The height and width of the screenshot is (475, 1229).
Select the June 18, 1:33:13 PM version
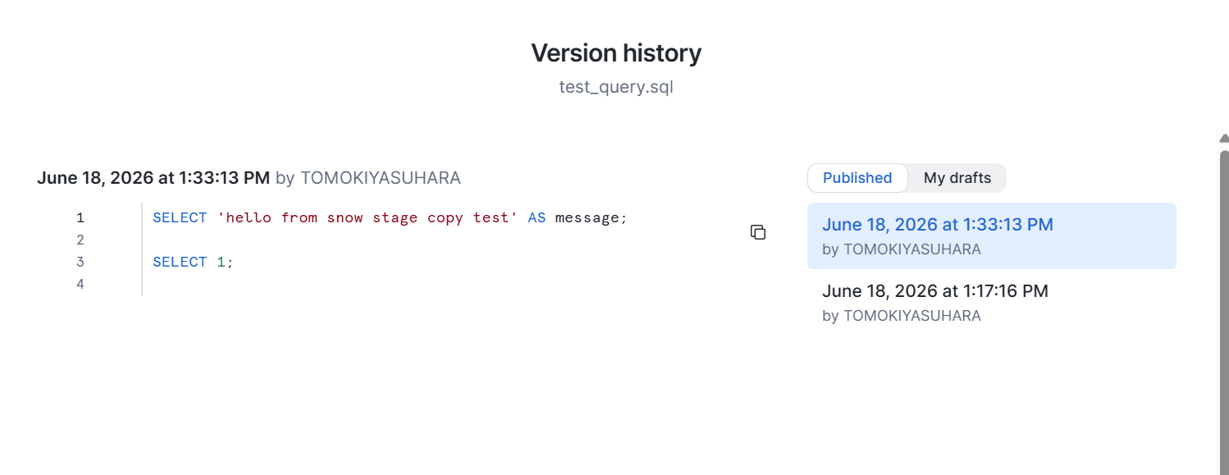(x=992, y=236)
